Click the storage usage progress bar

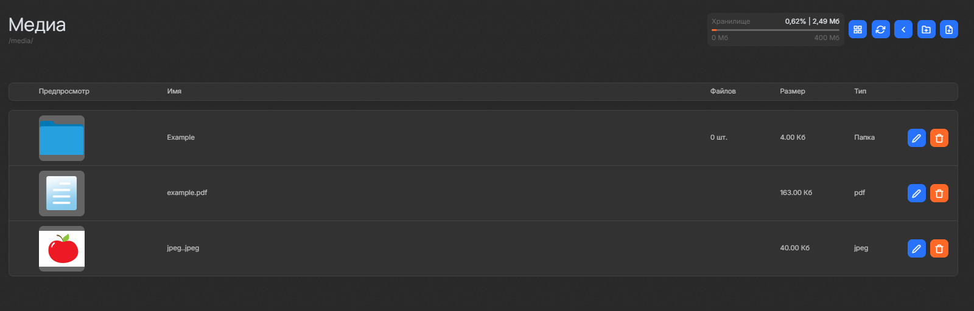tap(775, 30)
